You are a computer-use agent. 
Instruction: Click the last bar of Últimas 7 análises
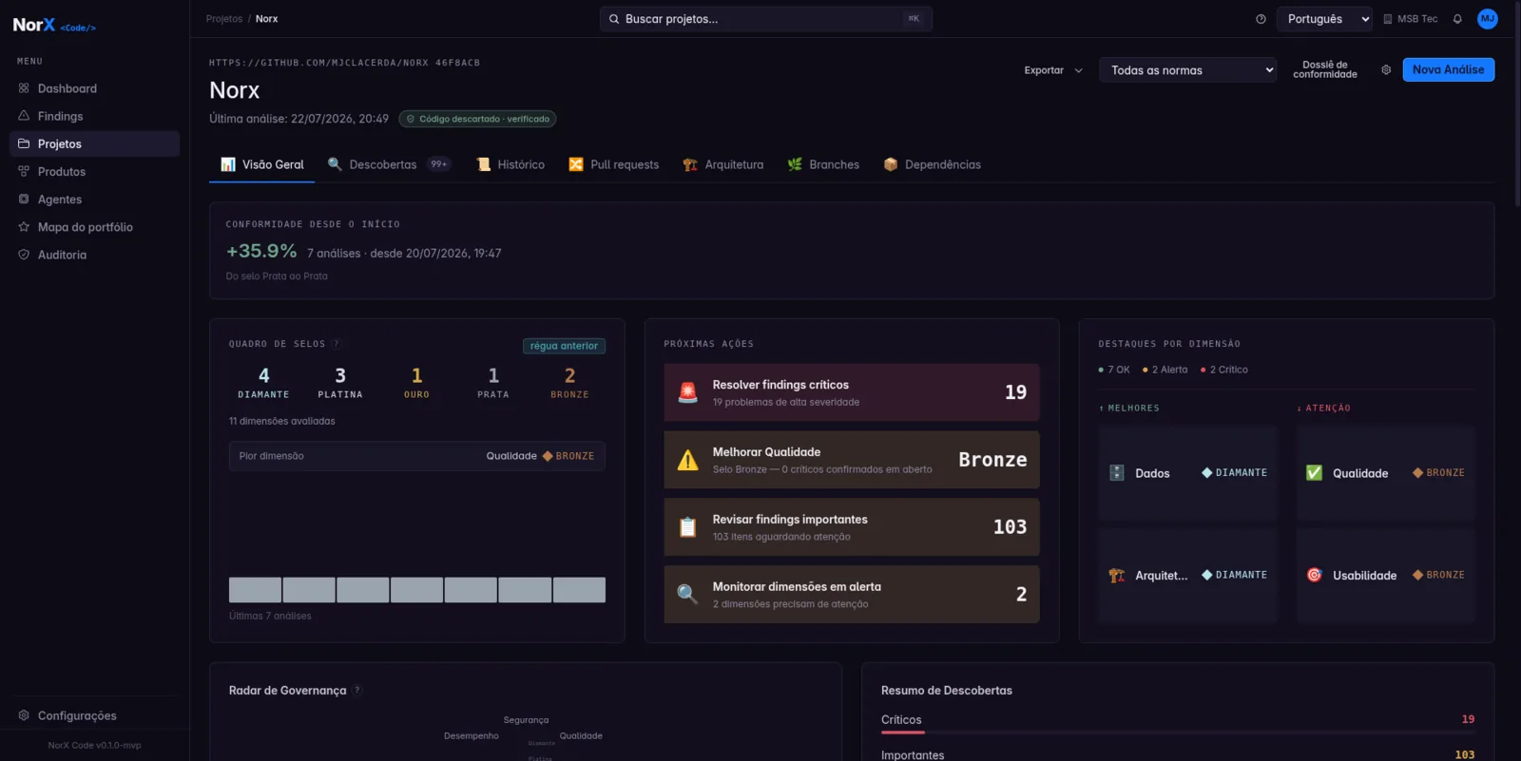coord(579,590)
